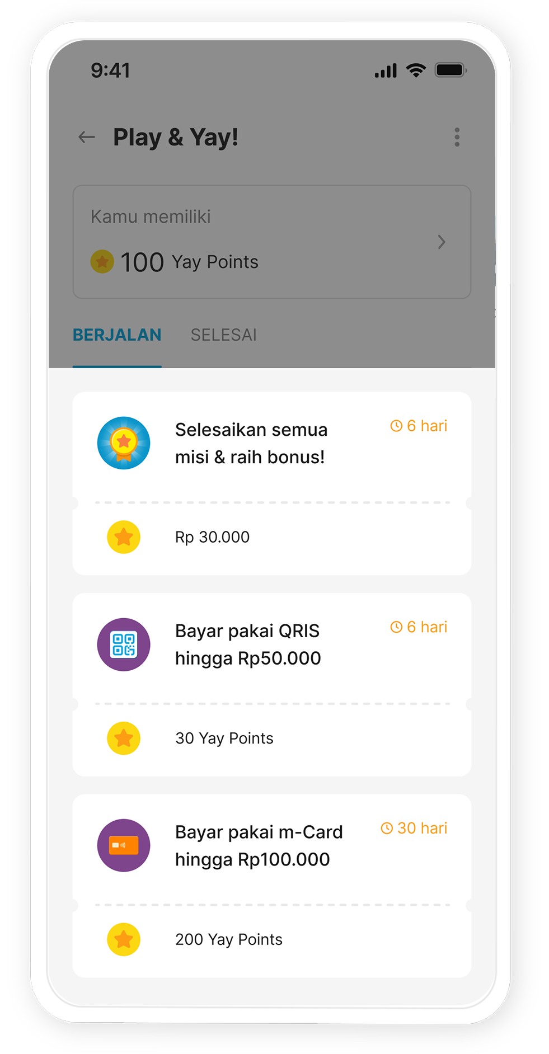Screen dimensions: 549x1054
Task: Tap the Wi-Fi status icon
Action: point(416,70)
